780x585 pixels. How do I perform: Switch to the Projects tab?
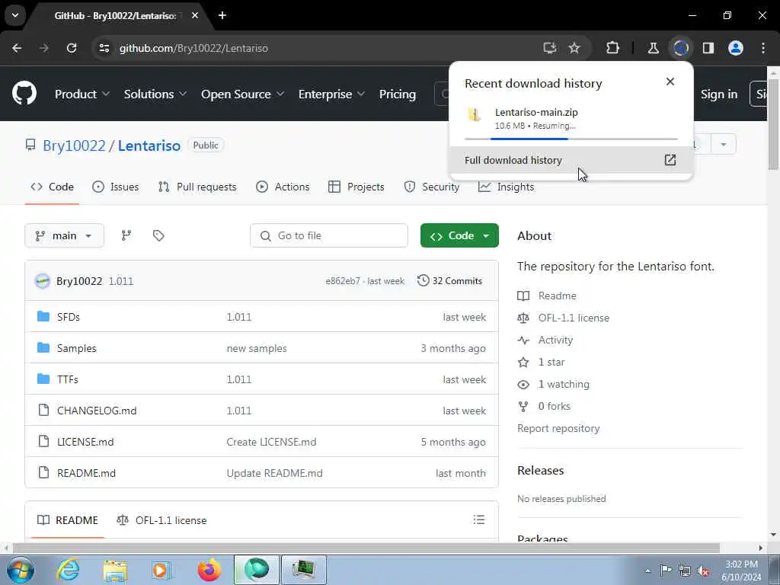point(356,187)
